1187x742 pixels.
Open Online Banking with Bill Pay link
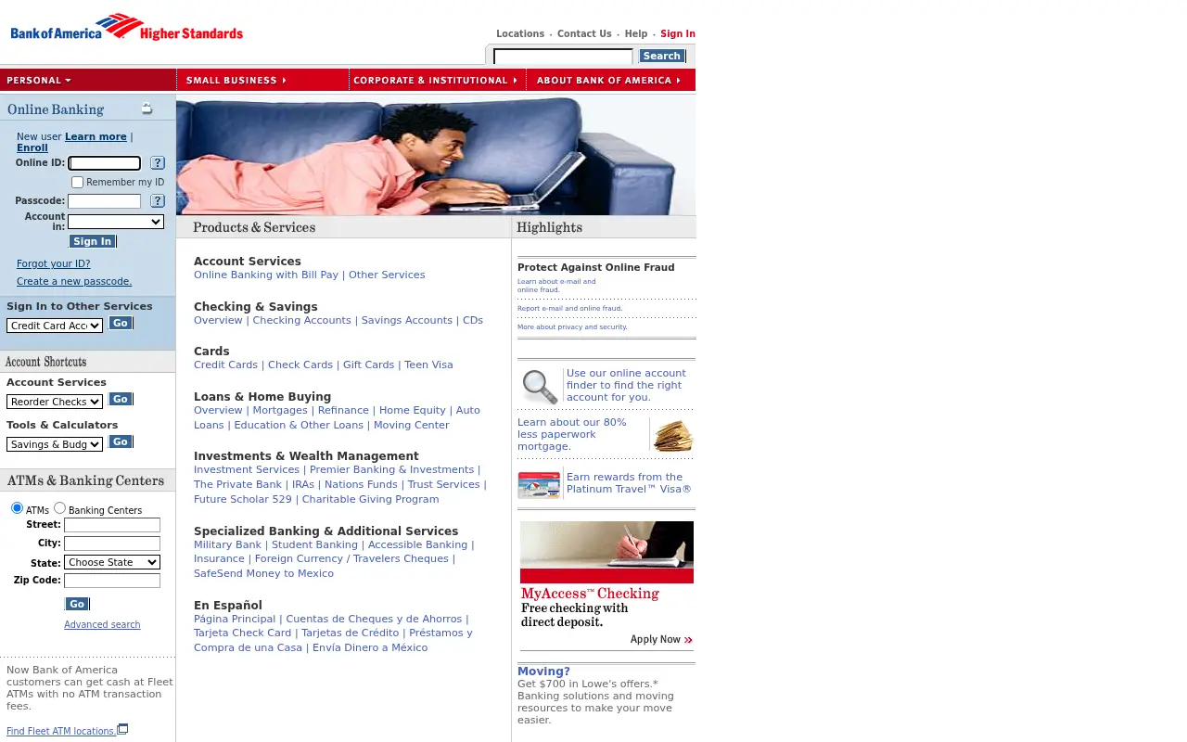click(x=266, y=275)
